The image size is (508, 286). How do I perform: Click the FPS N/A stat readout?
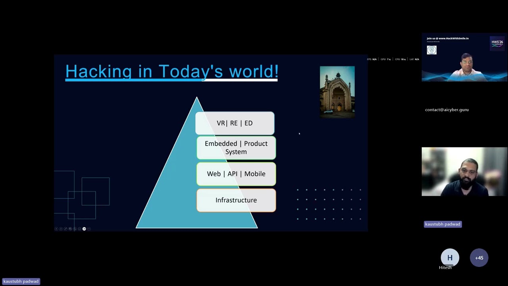[x=372, y=59]
